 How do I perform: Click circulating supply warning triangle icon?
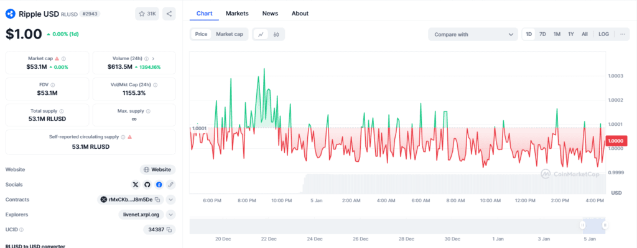129,137
